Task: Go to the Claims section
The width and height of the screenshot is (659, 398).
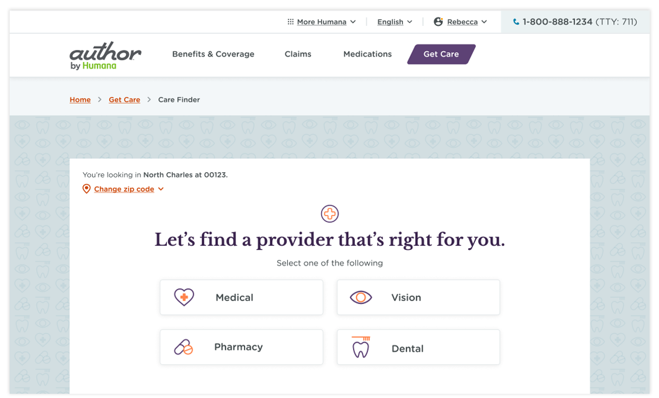Action: click(298, 54)
